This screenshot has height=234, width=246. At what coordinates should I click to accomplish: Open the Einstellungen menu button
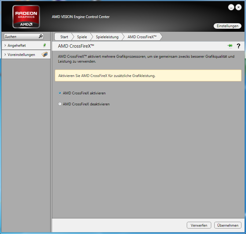pos(227,26)
